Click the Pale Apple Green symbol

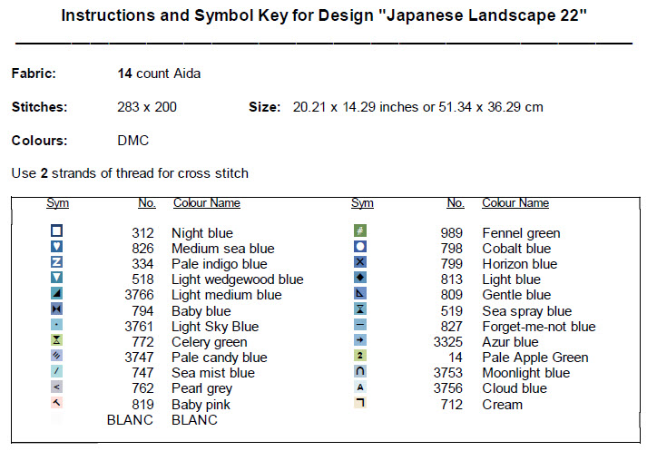click(x=360, y=356)
